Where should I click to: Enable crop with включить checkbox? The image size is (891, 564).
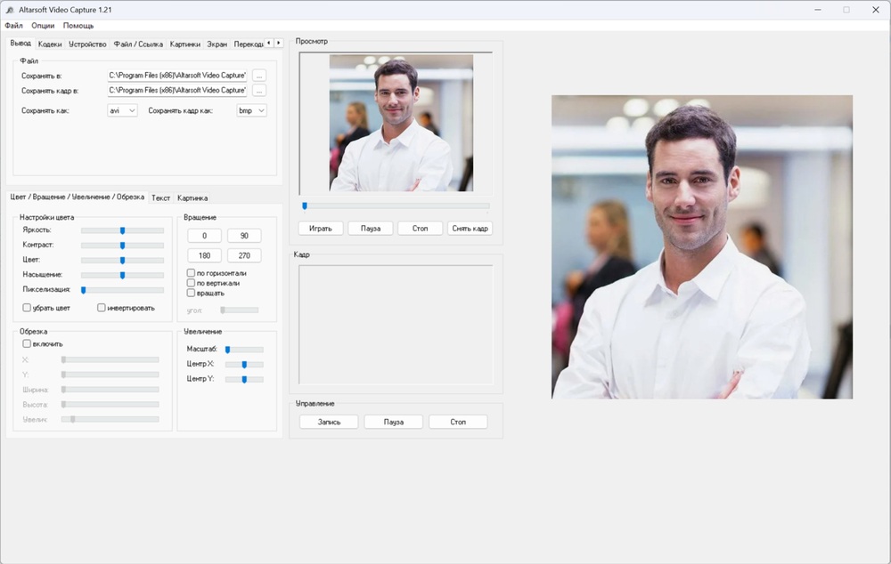tap(27, 344)
